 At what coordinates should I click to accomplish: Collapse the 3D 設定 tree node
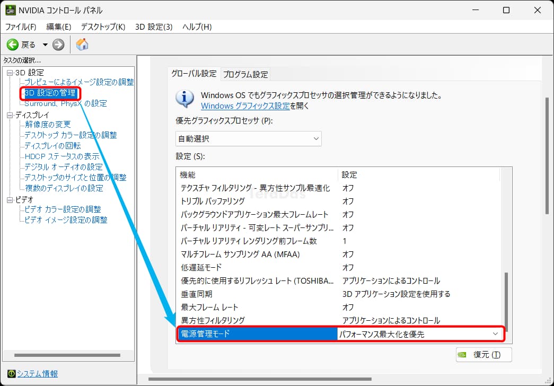click(x=10, y=73)
